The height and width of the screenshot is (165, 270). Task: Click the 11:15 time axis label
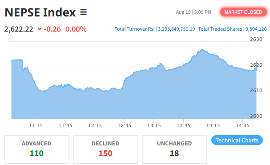pyautogui.click(x=36, y=125)
